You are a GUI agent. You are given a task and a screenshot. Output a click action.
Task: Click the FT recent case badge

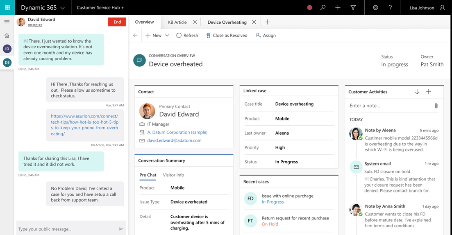pos(250,221)
